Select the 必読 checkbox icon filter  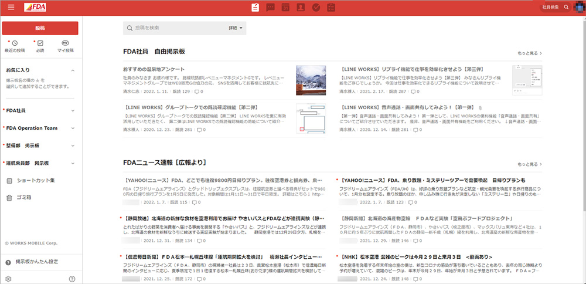click(x=40, y=43)
